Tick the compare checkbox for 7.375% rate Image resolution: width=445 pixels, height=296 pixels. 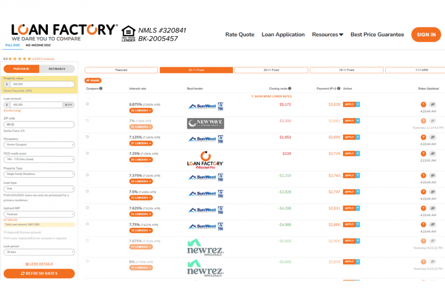tap(88, 175)
